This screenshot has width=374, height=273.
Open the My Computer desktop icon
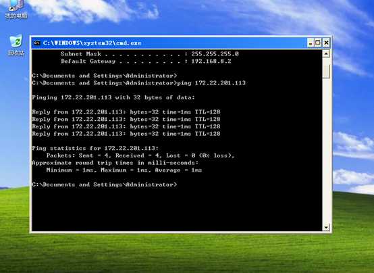16,9
